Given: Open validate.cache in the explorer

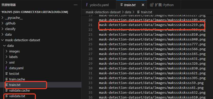Looking at the screenshot, I should click(19, 91).
